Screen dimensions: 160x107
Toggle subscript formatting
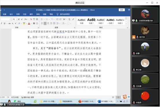[12, 23]
